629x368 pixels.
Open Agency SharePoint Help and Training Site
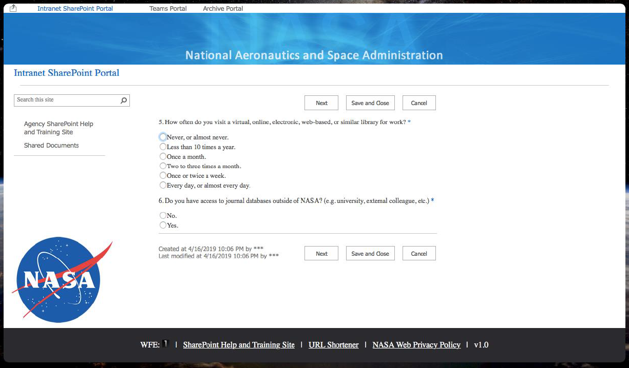[x=59, y=128]
